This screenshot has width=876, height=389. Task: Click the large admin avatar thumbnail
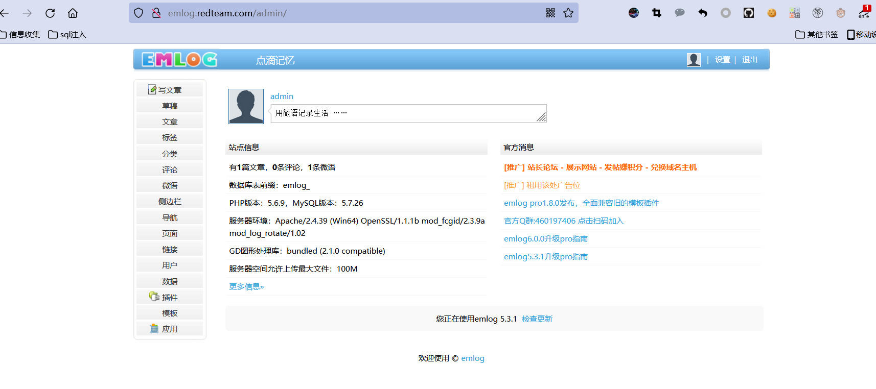click(x=246, y=106)
